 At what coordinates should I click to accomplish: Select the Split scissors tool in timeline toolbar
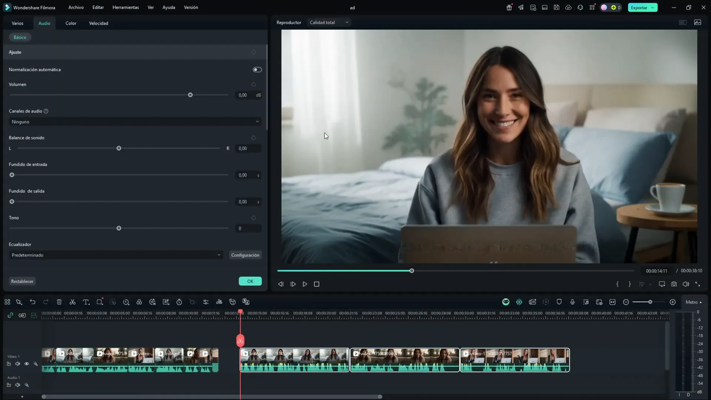point(72,302)
